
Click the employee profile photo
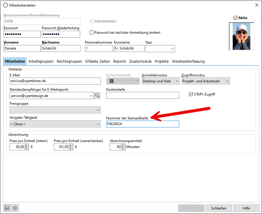click(x=241, y=36)
